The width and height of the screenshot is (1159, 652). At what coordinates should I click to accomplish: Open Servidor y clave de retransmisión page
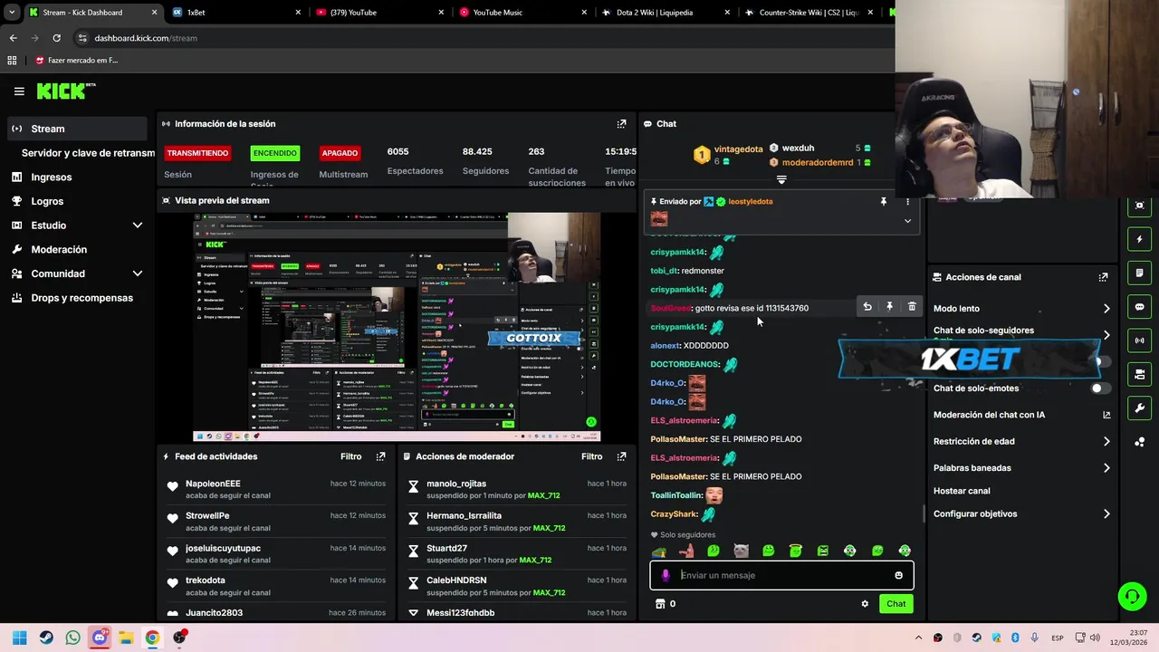click(x=88, y=153)
